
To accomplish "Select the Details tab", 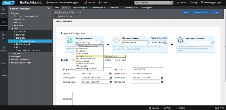I will [64, 60].
